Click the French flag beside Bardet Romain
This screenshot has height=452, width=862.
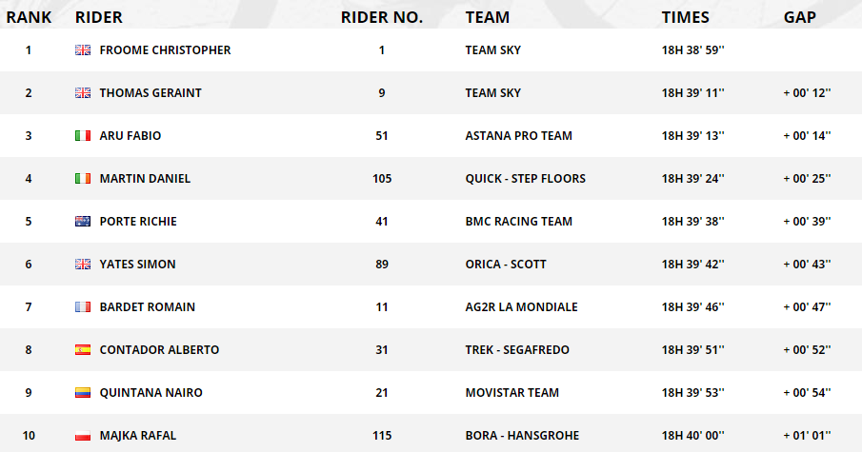83,307
